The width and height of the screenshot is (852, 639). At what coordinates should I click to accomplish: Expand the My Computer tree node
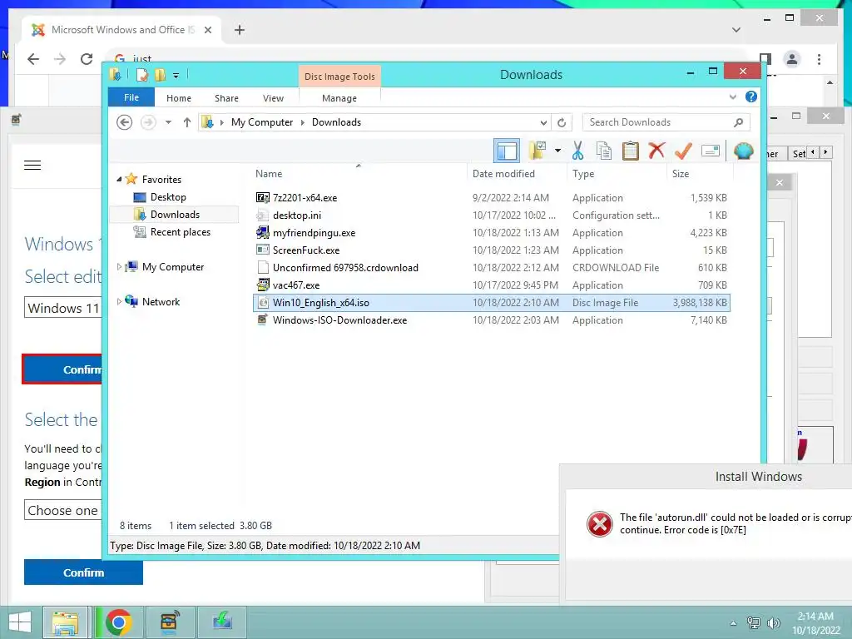(x=119, y=267)
